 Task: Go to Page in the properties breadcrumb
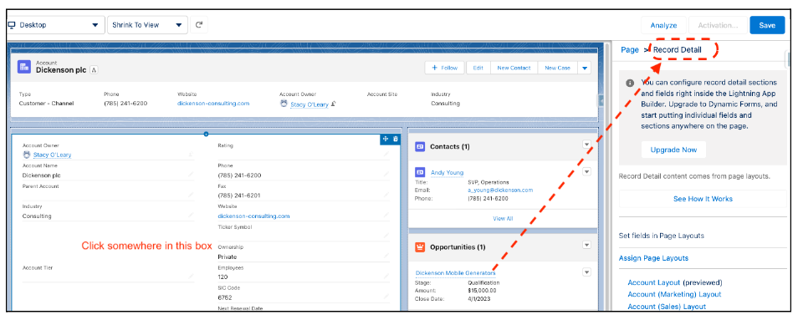pos(630,50)
